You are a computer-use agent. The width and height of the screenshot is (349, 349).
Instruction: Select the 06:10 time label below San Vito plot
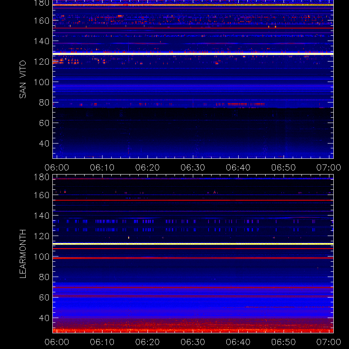(102, 168)
